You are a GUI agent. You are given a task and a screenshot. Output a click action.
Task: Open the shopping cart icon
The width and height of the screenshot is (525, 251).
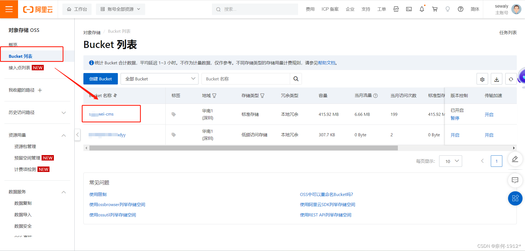click(x=435, y=9)
